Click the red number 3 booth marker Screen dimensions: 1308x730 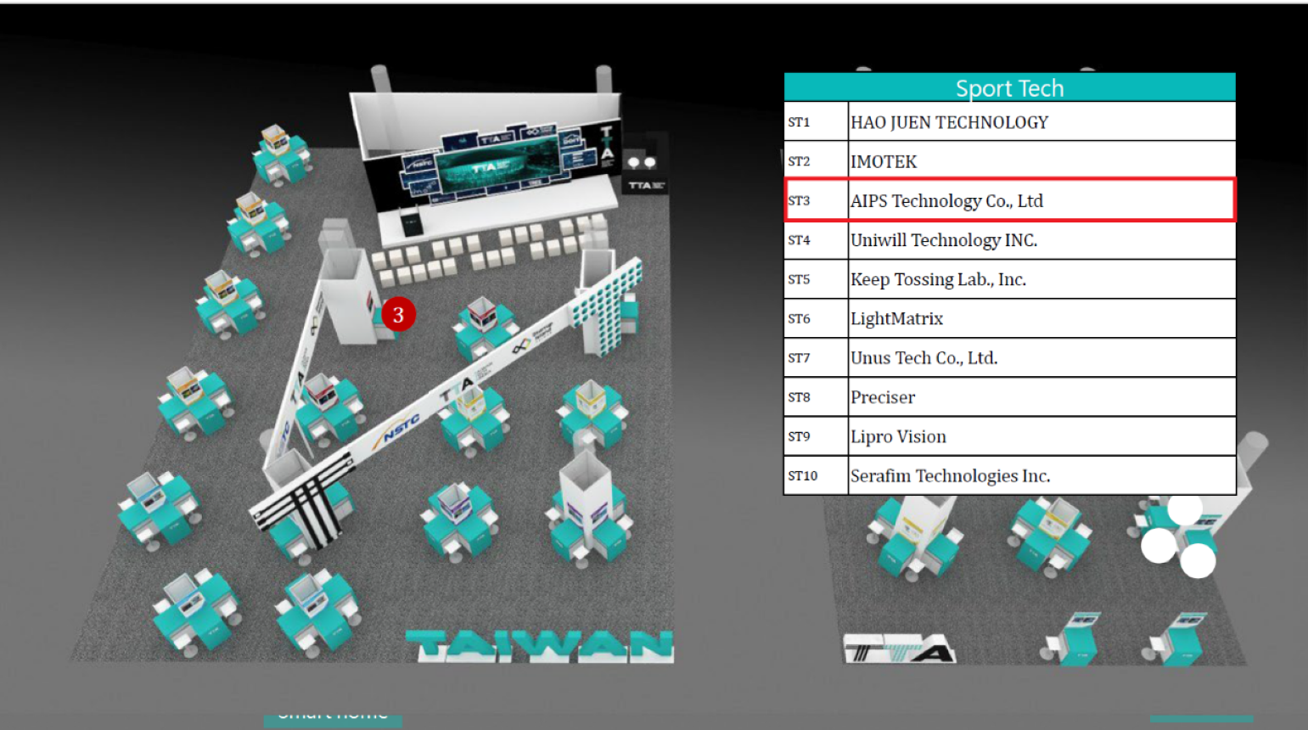coord(398,315)
